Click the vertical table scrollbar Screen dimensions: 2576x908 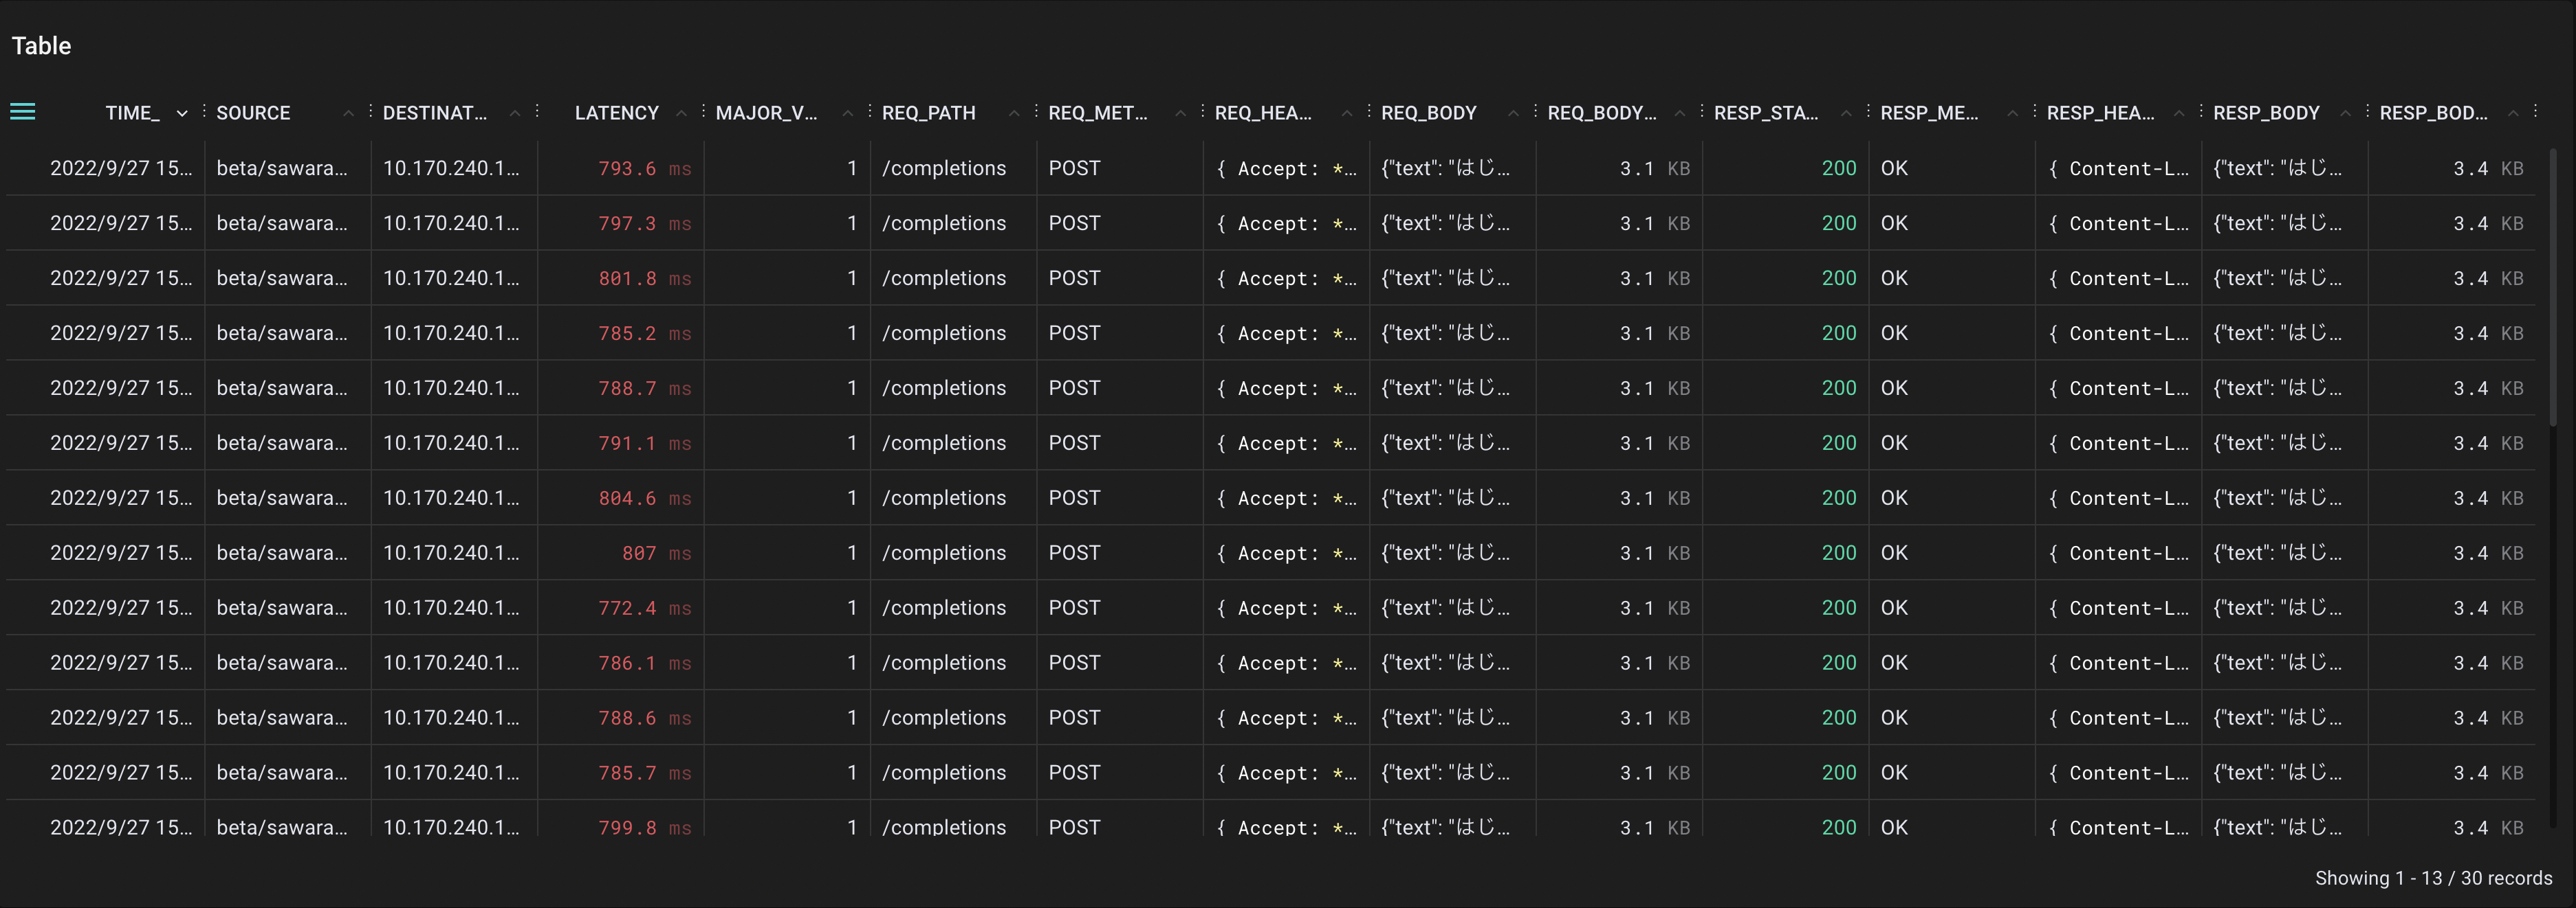(x=2552, y=288)
